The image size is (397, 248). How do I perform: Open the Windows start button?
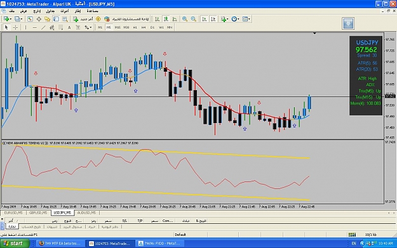coord(15,244)
